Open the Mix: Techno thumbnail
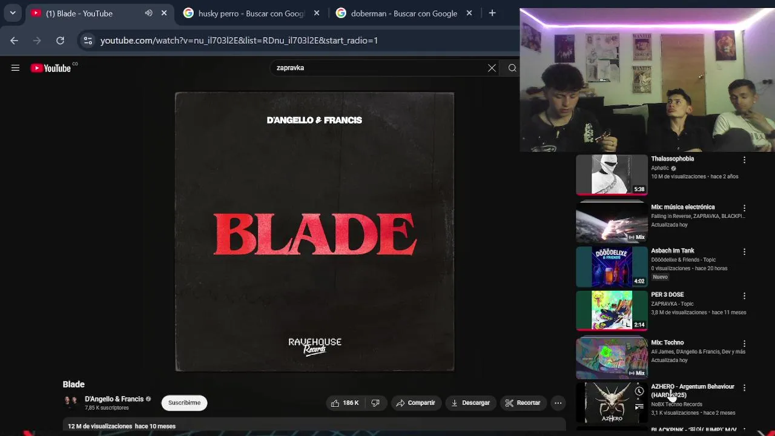 pos(612,358)
